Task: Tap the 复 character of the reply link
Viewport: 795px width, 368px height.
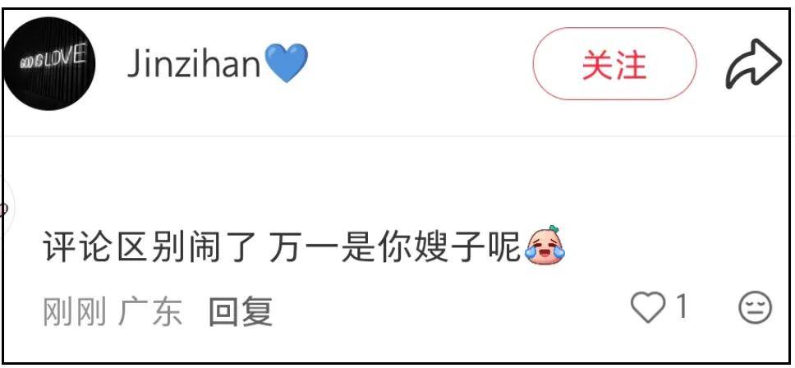Action: point(257,310)
